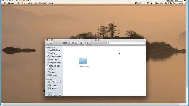Switch to column view
189x106 pixels.
[73, 43]
